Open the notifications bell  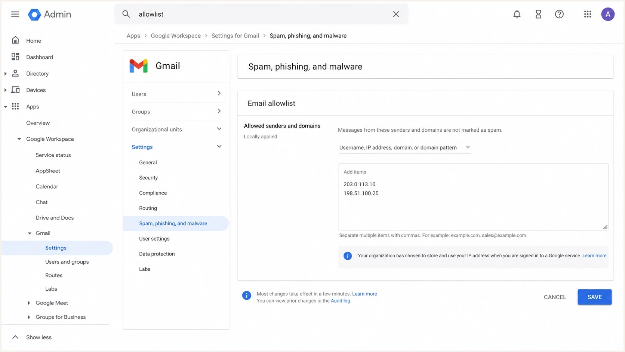pyautogui.click(x=517, y=14)
